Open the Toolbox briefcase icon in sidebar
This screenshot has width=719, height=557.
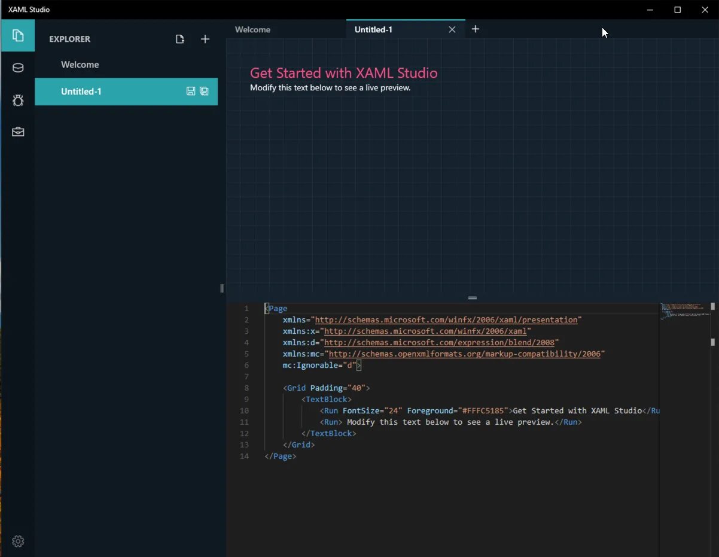coord(18,132)
